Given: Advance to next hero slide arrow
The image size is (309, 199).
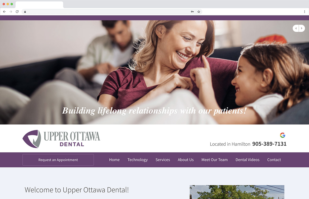Looking at the screenshot, I should (x=302, y=28).
